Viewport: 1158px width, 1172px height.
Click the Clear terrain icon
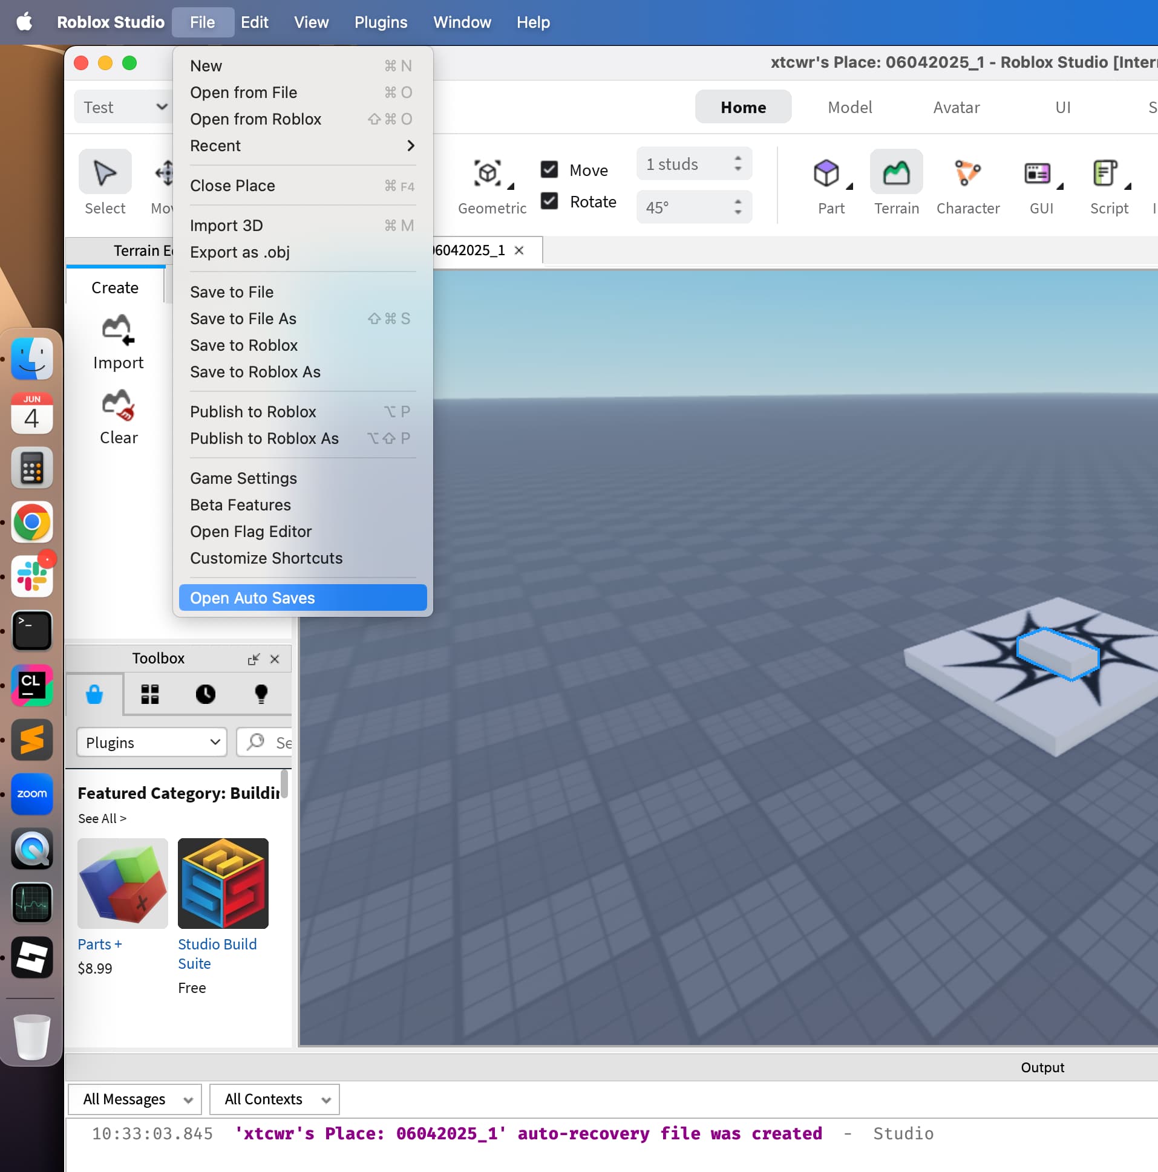point(118,405)
